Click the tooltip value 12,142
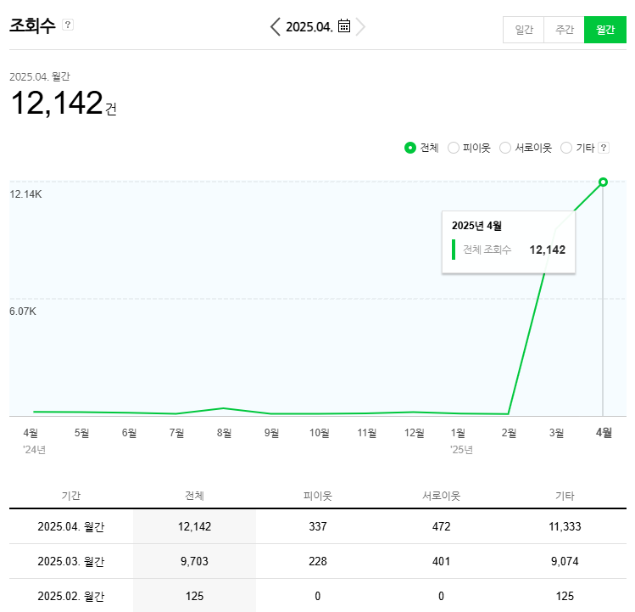This screenshot has height=612, width=635. point(548,250)
